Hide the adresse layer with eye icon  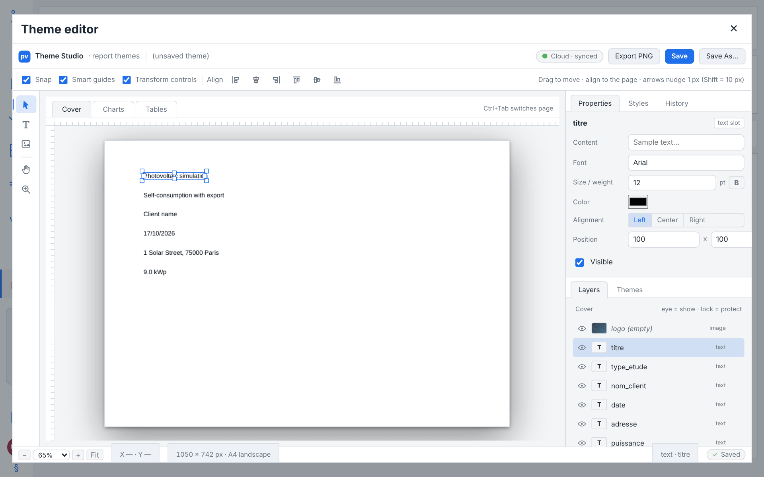point(582,424)
